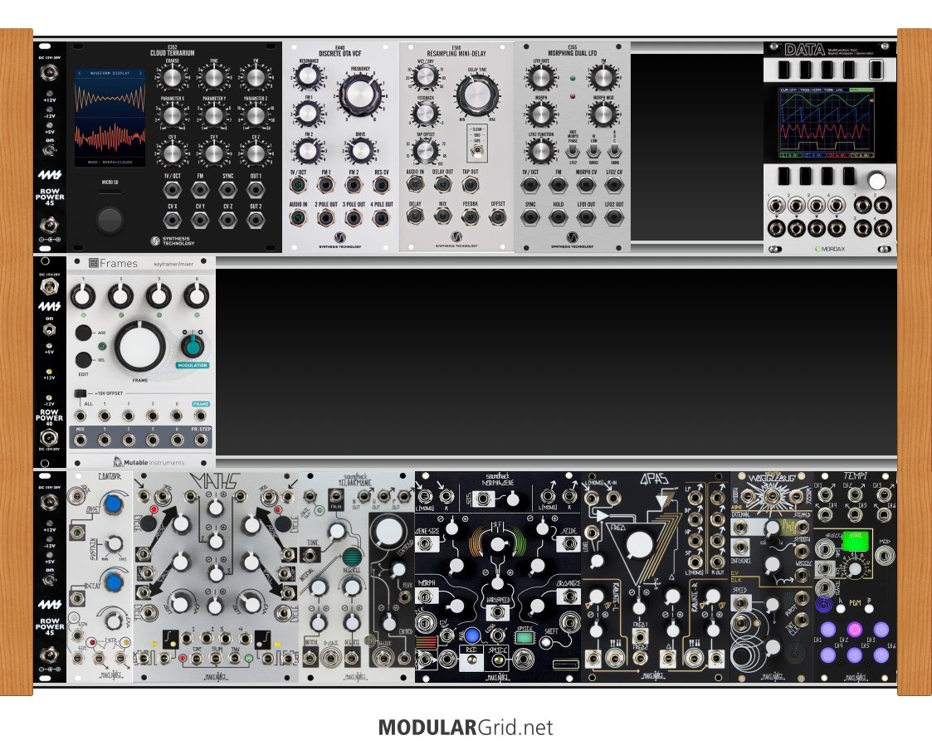Click the Mutable Instruments logo
The height and width of the screenshot is (745, 932).
(x=149, y=461)
